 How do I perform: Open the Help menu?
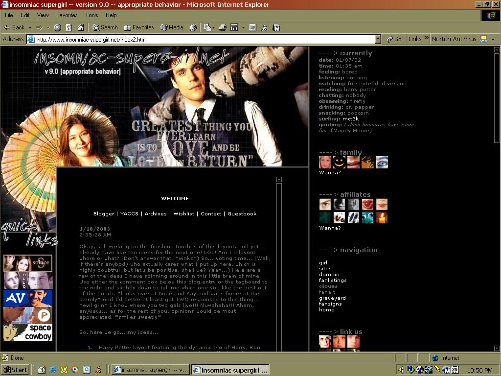[x=111, y=15]
